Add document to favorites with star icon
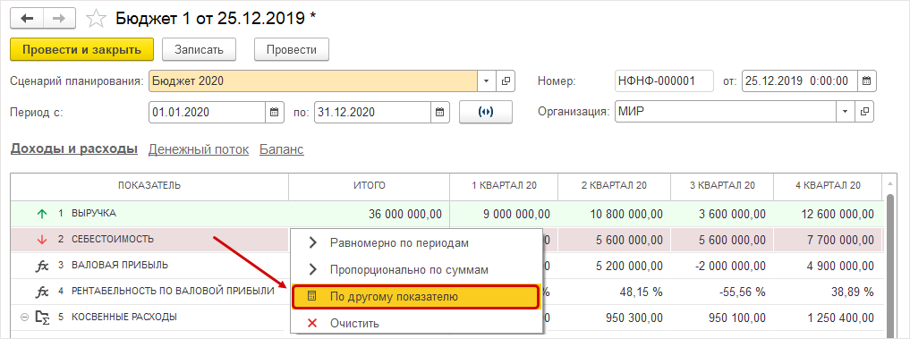Viewport: 910px width, 339px height. [96, 19]
